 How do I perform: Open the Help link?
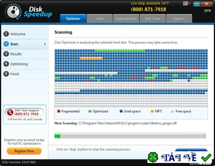pyautogui.click(x=207, y=10)
